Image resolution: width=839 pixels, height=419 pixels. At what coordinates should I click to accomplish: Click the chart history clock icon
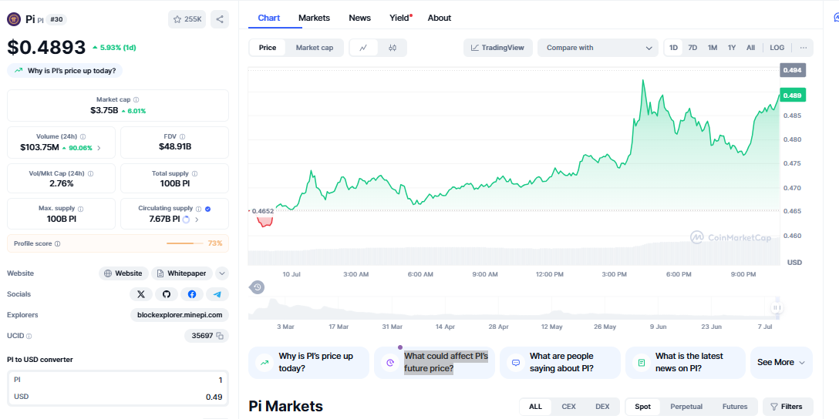point(258,287)
